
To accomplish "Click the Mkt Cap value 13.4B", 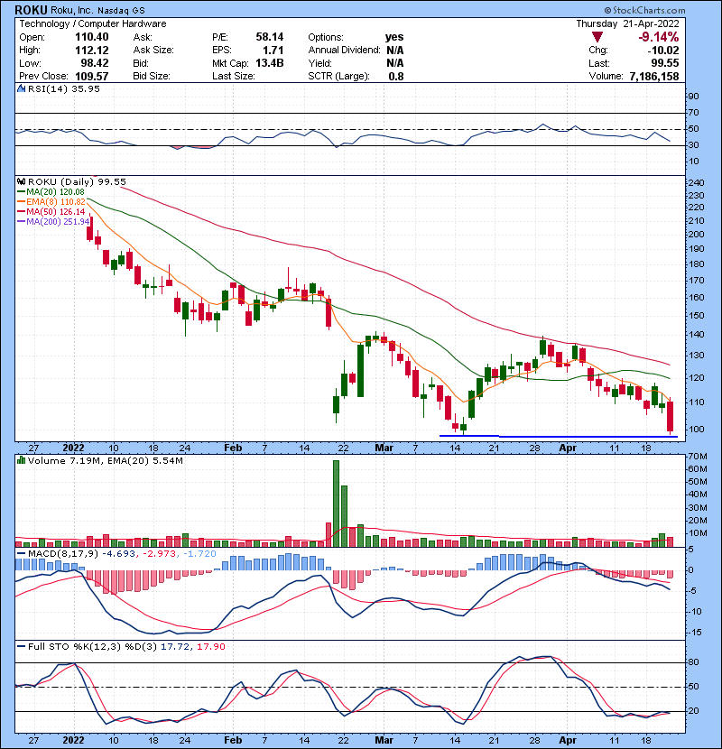I will click(x=270, y=63).
